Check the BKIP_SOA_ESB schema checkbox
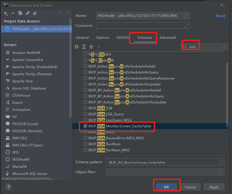Viewport: 232px width, 194px height. (85, 108)
